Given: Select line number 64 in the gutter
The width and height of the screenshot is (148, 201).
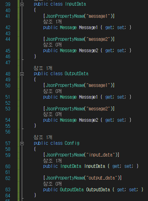Looking at the screenshot, I should [8, 195].
